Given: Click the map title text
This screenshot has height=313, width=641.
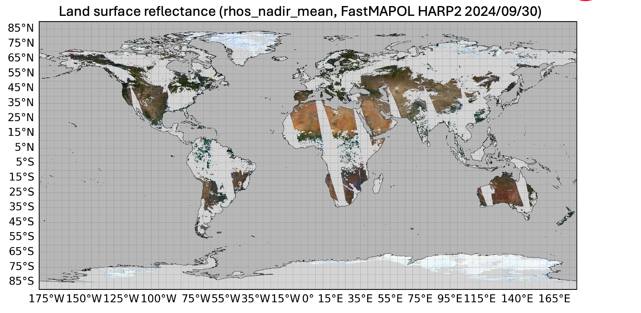Looking at the screenshot, I should pos(300,11).
